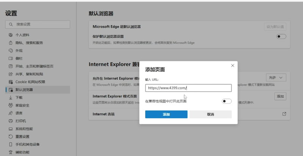The image size is (303, 156).
Task: Open Internet 选项 external link icon
Action: pos(284,114)
